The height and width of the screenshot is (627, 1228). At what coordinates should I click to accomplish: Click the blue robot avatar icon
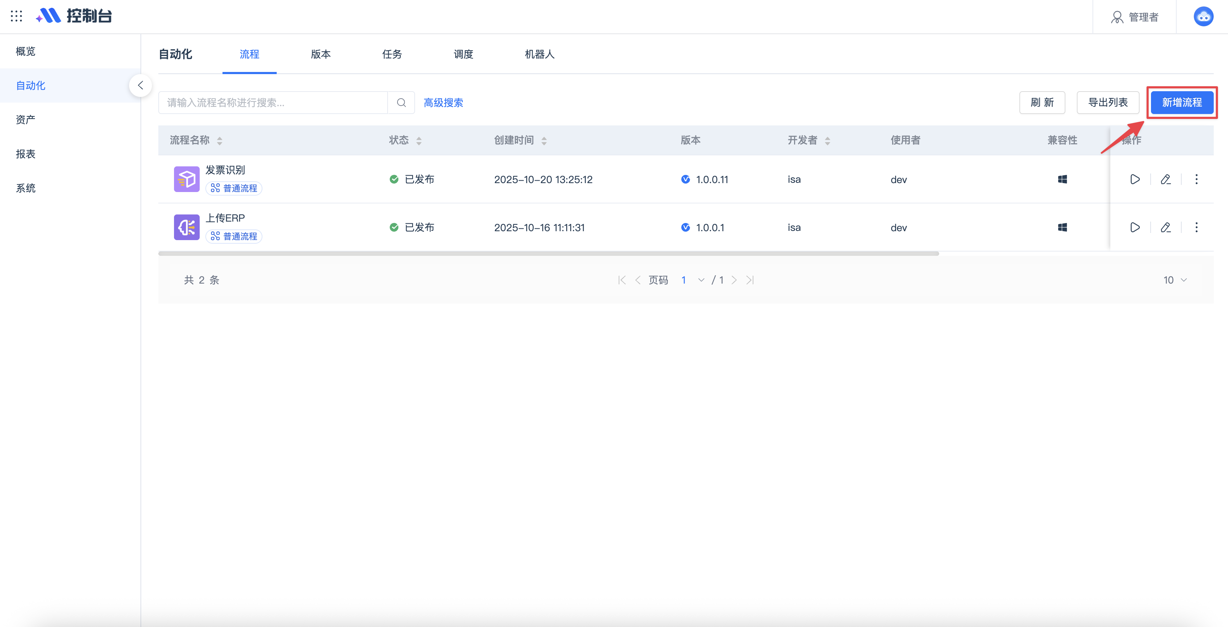pos(1203,17)
